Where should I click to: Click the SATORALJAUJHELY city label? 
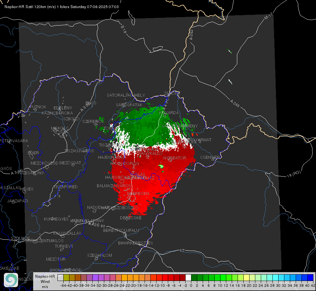click(126, 95)
